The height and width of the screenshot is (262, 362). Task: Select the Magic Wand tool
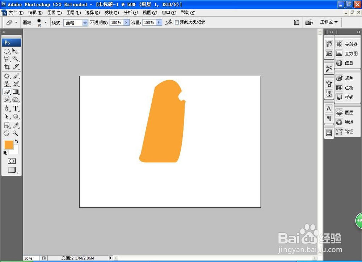[16, 59]
